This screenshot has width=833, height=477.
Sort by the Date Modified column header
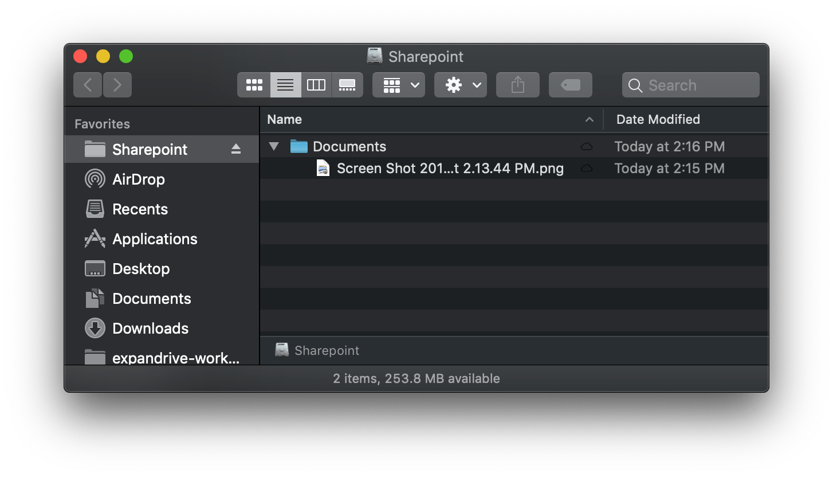pos(686,119)
